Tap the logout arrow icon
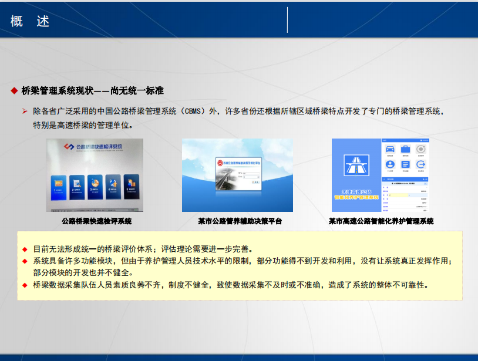478x361 pixels. pyautogui.click(x=420, y=166)
